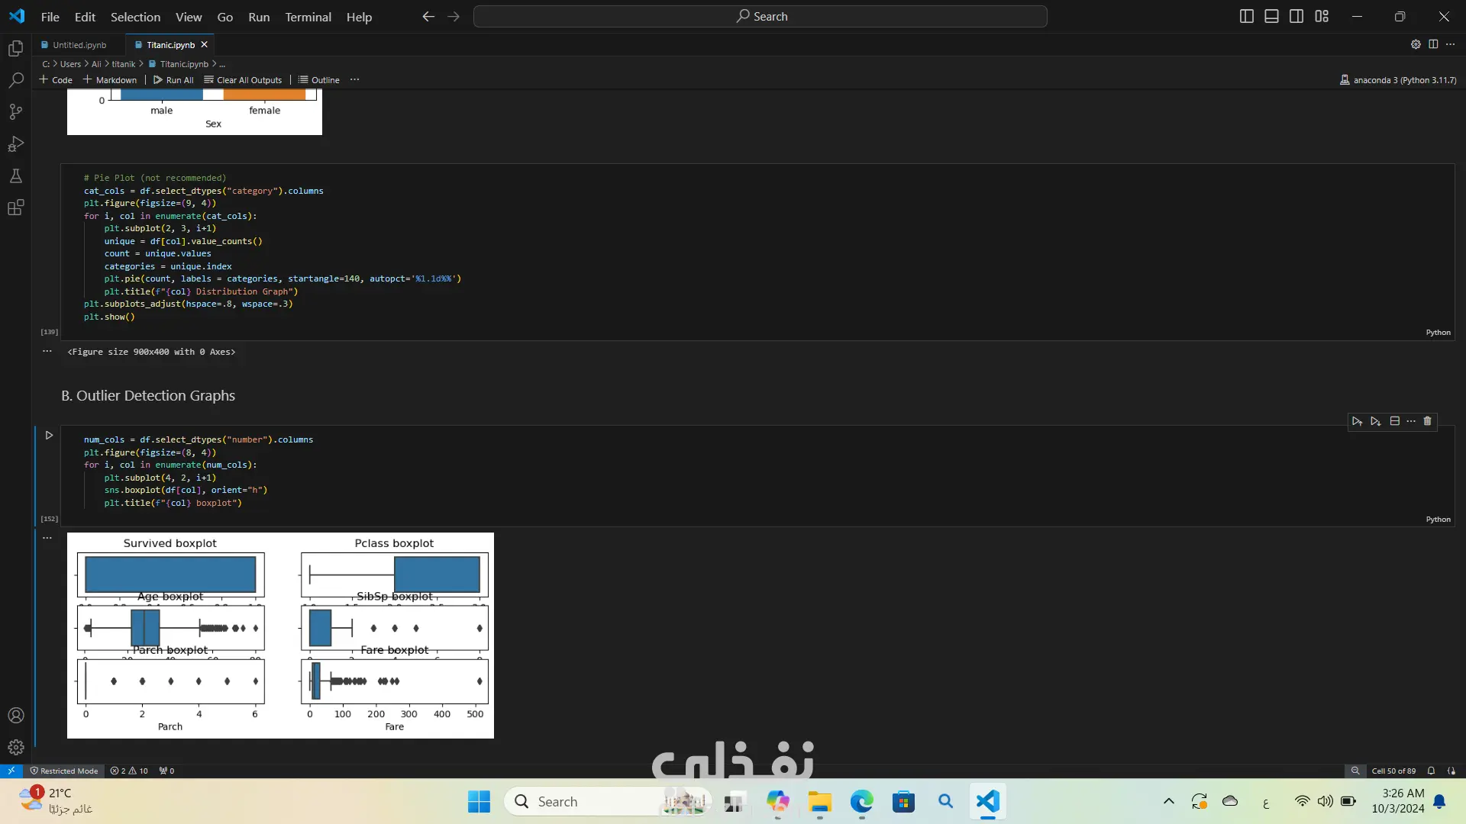Expand boxplot output more actions ellipsis

tap(47, 538)
